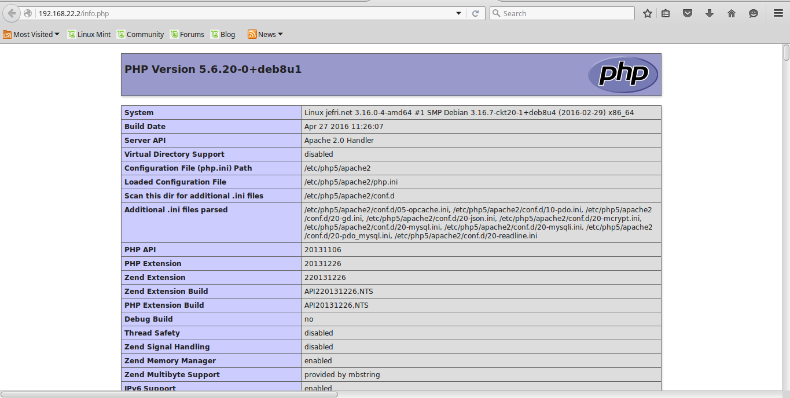This screenshot has width=790, height=398.
Task: Click the Build Date value Apr 27 2016
Action: click(344, 127)
